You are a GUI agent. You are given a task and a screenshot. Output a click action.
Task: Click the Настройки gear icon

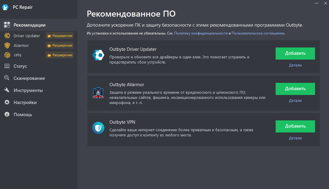point(7,102)
